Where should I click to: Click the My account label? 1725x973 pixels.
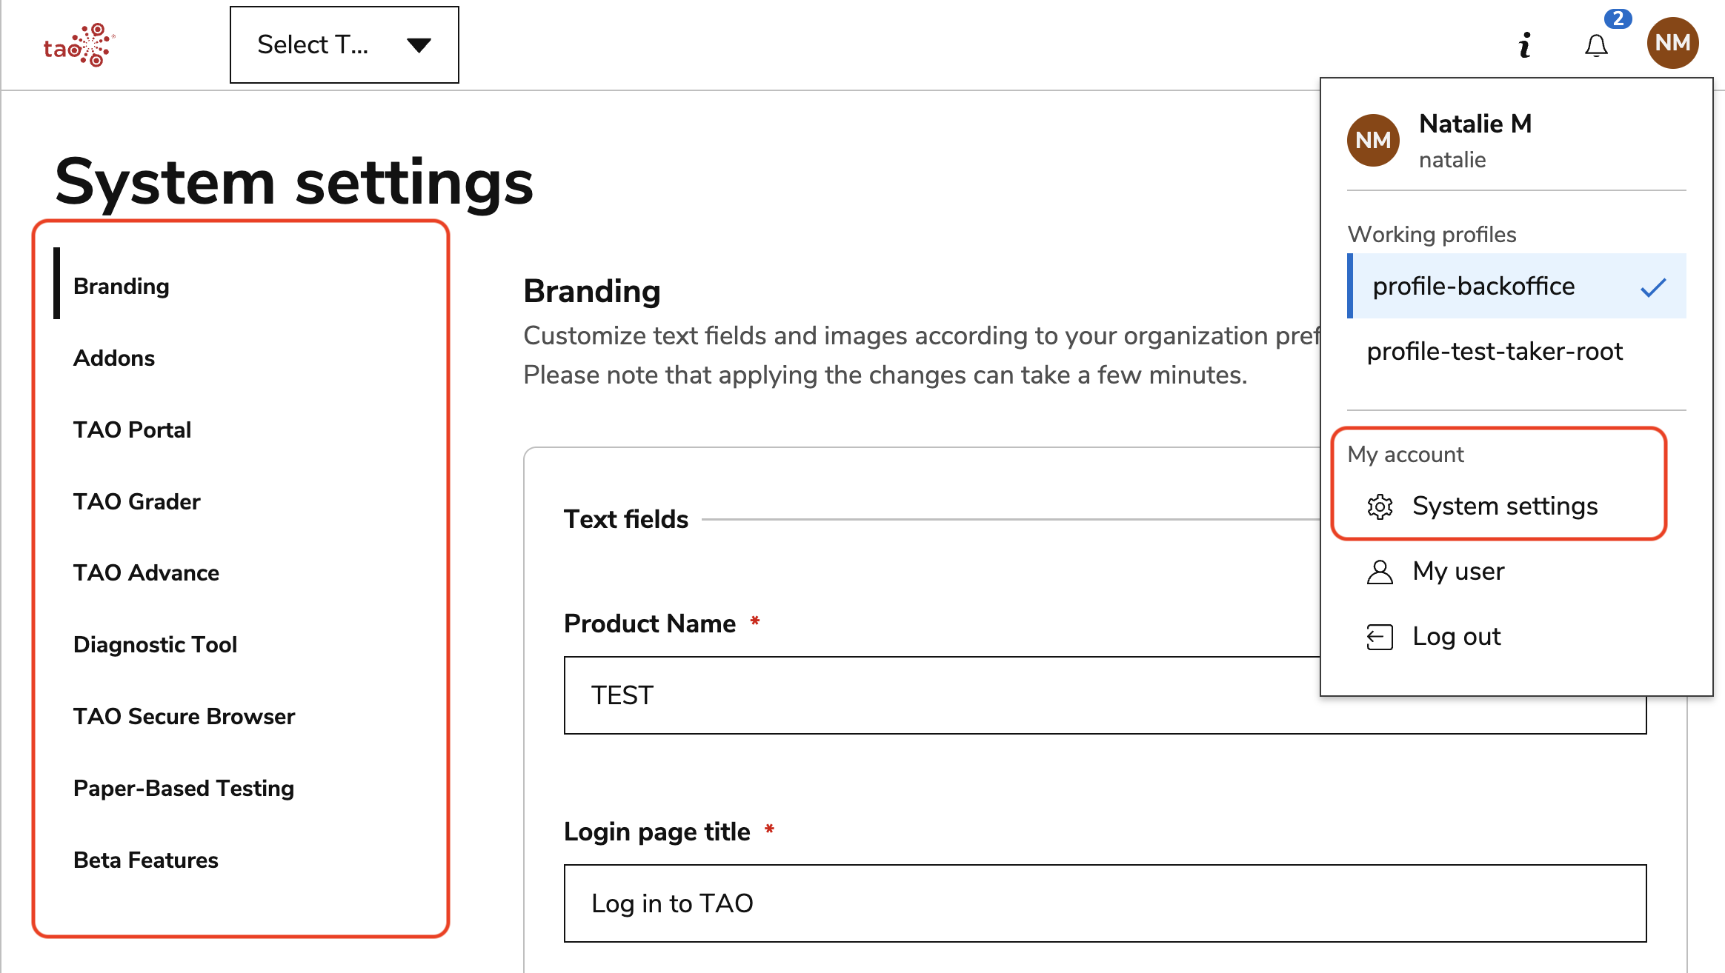pyautogui.click(x=1406, y=454)
